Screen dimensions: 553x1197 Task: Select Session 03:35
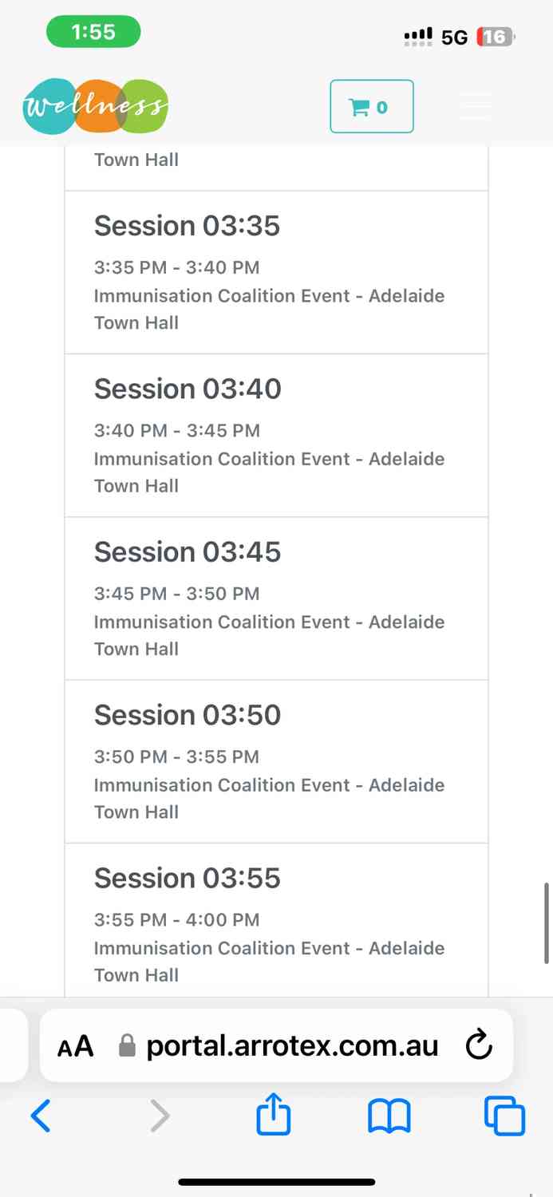pos(276,273)
